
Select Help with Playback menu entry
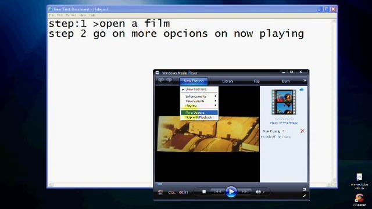pos(199,117)
